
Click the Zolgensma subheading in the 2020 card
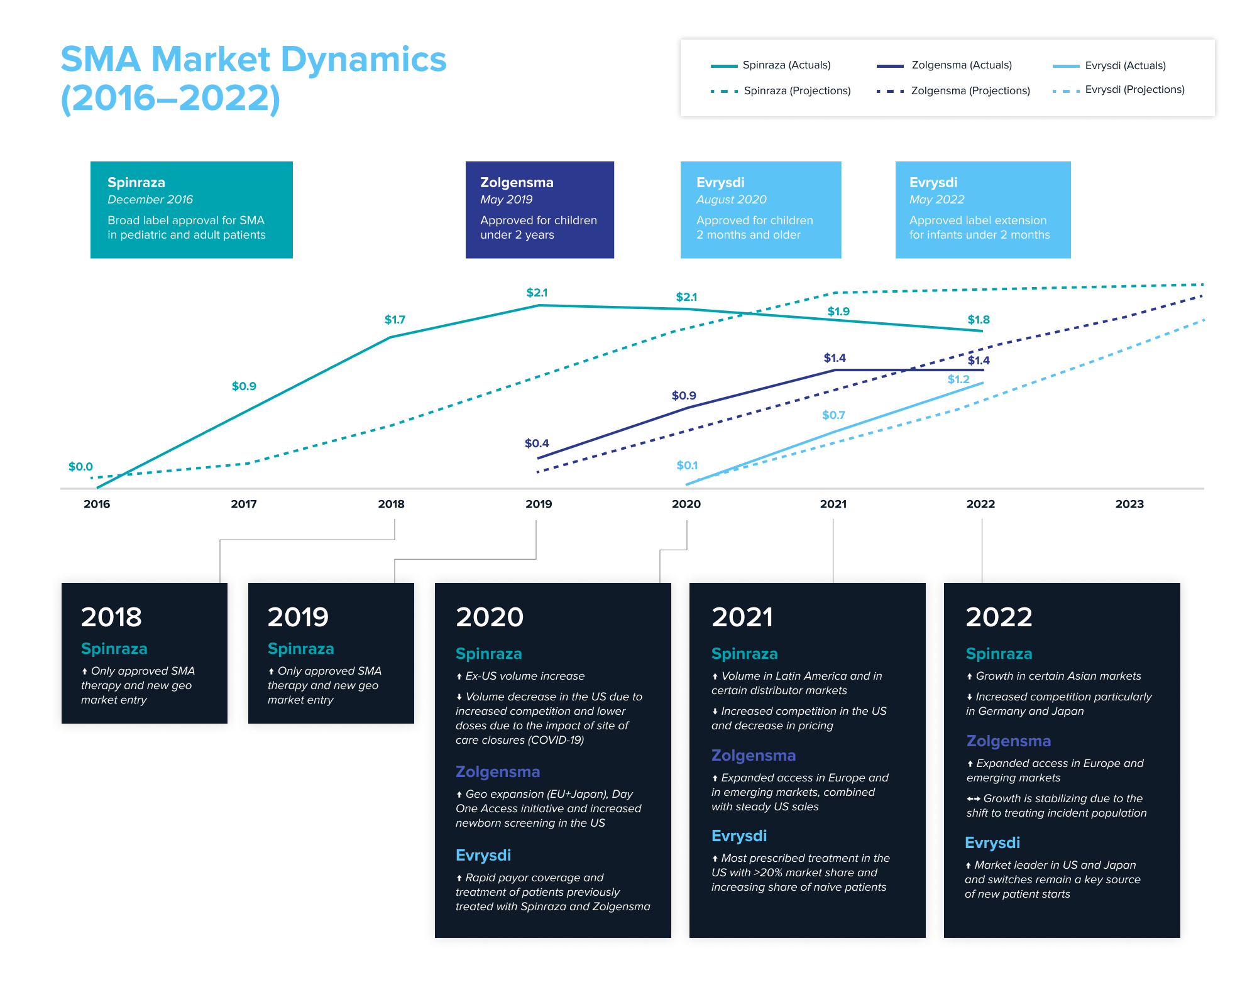[498, 772]
